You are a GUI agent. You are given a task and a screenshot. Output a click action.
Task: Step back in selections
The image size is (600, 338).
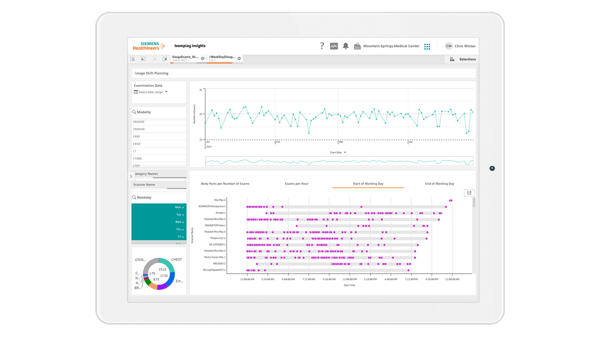(143, 59)
